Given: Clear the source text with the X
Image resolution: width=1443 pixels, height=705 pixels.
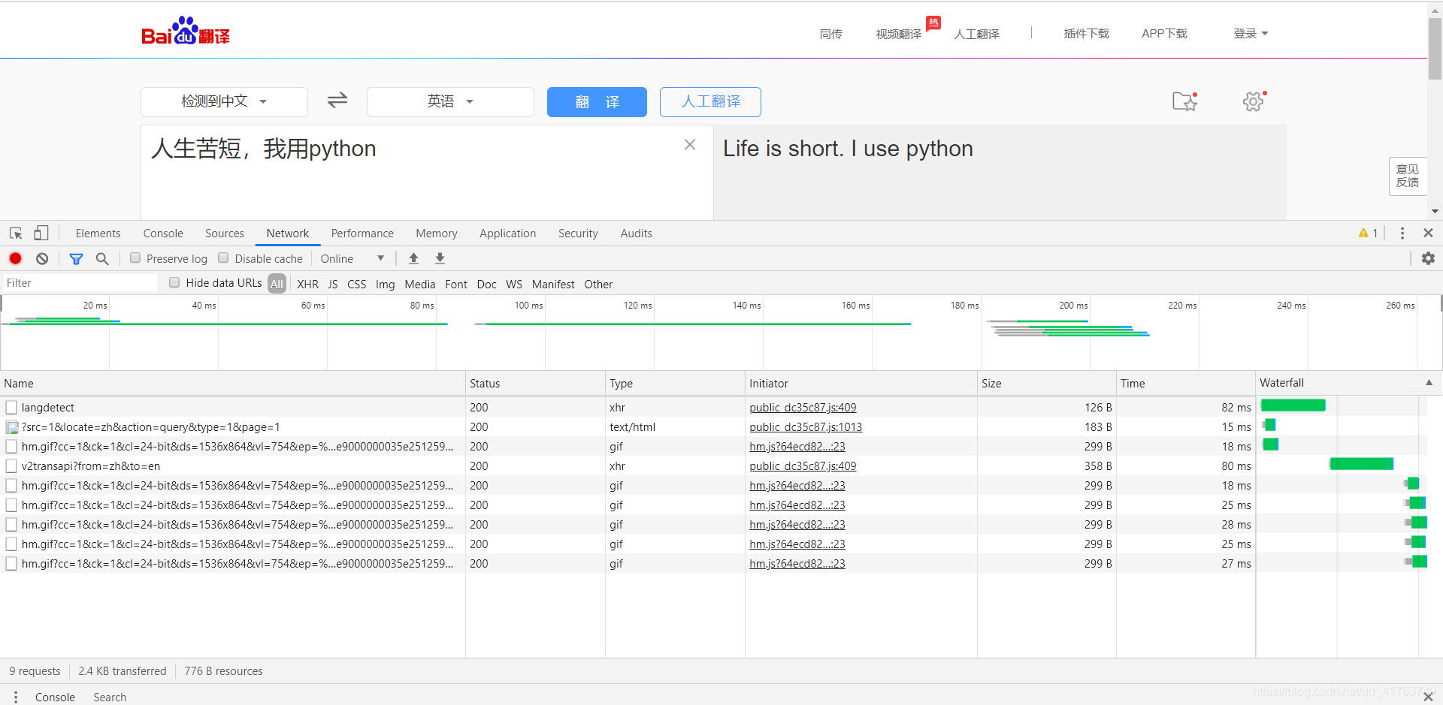Looking at the screenshot, I should [690, 145].
